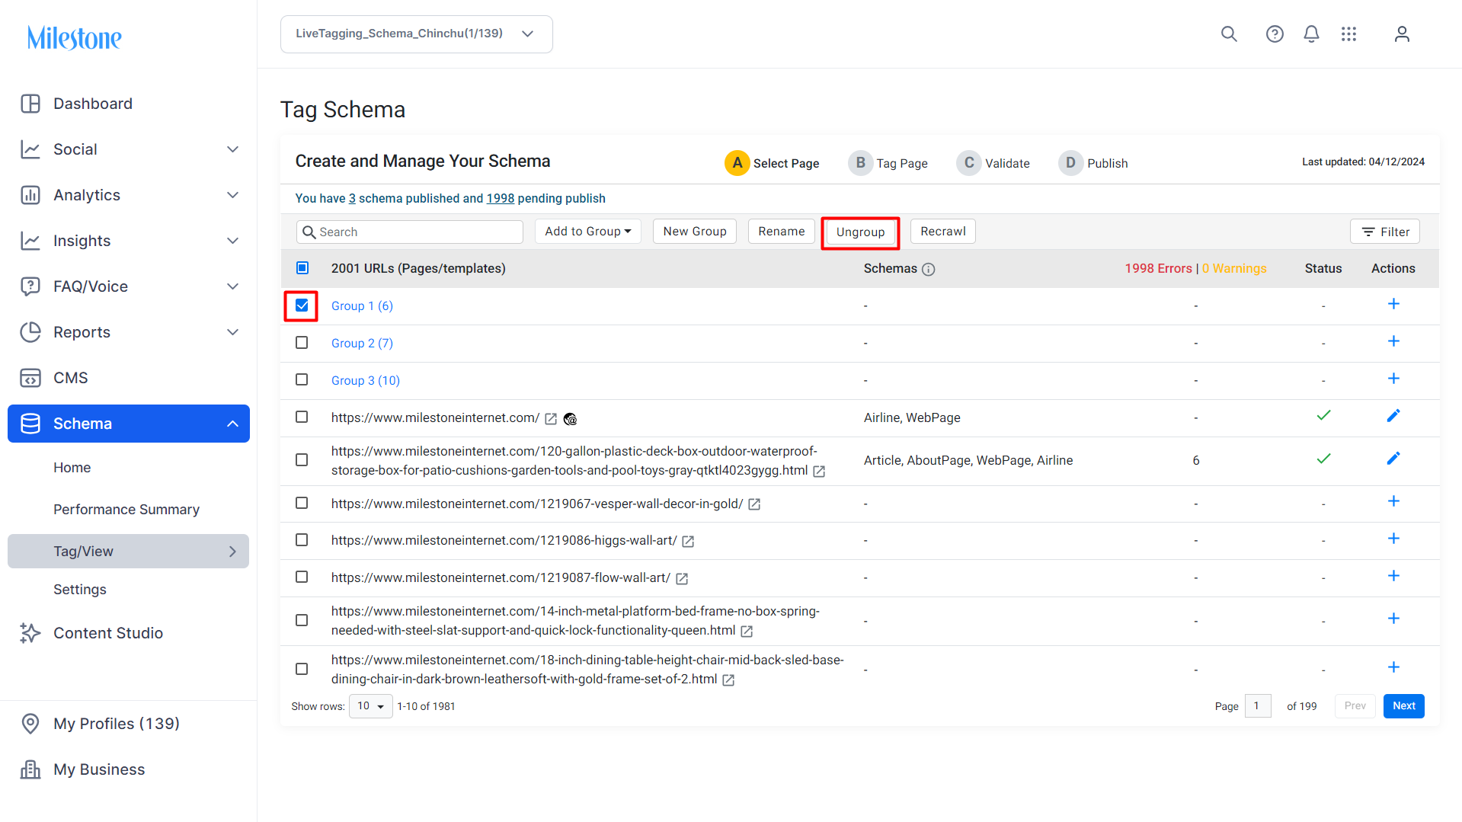The height and width of the screenshot is (822, 1462).
Task: Open the Tag/View submenu item
Action: (129, 552)
